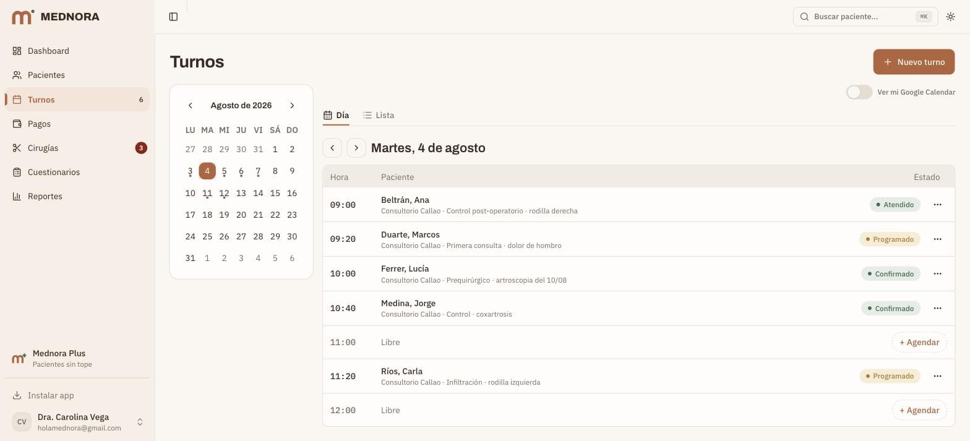Screen dimensions: 970x441
Task: Click the ⌘K shortcut badge in search
Action: (924, 17)
